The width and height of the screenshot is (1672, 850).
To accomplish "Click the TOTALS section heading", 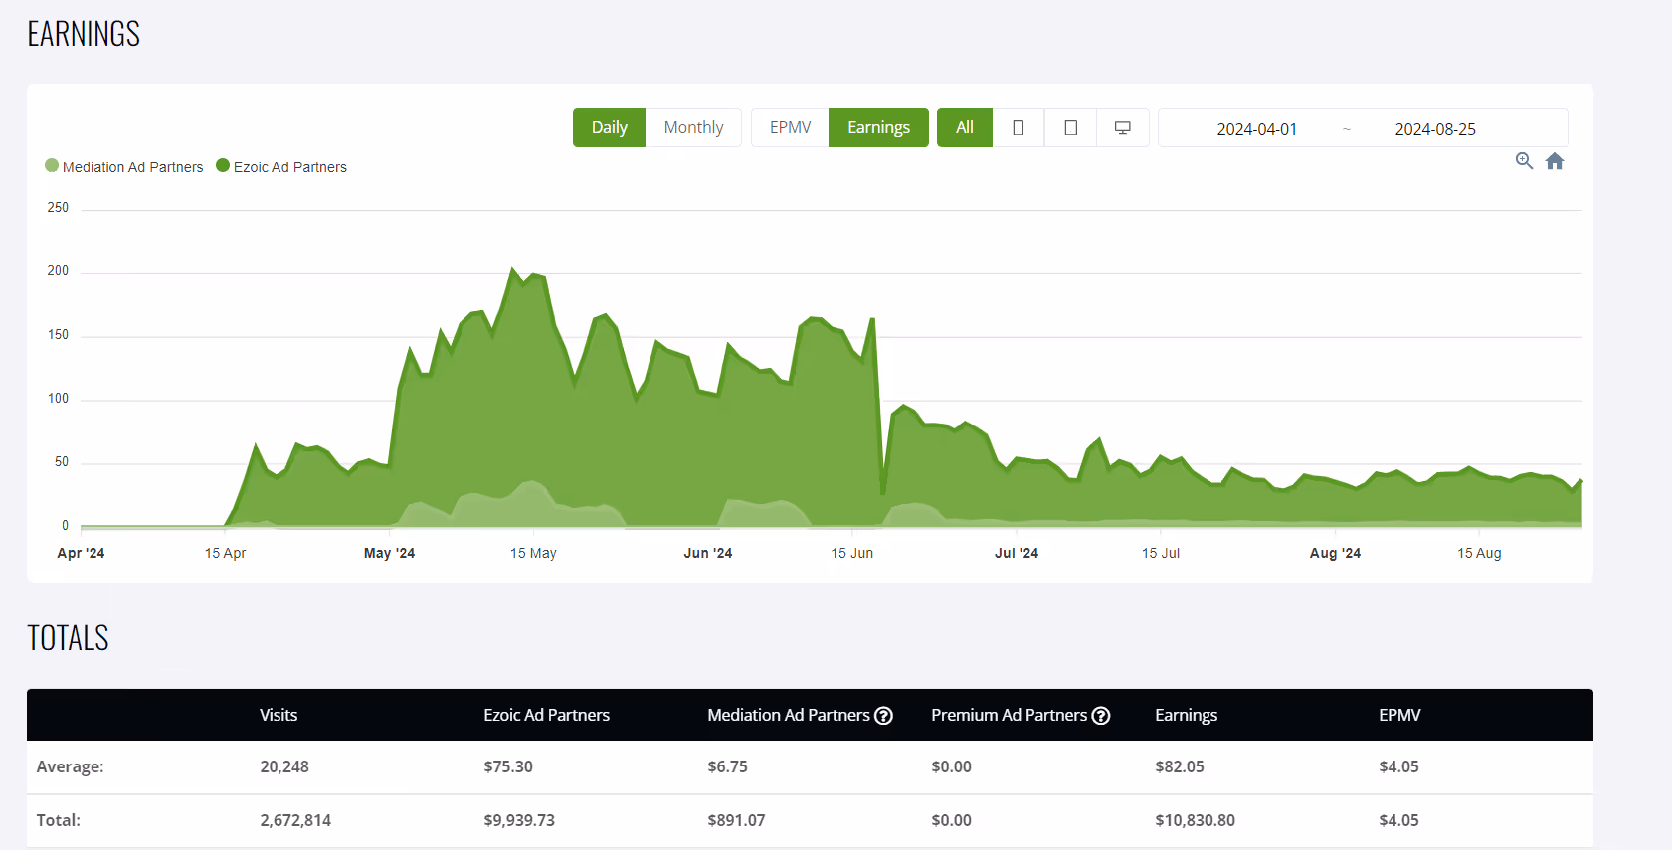I will tap(68, 638).
